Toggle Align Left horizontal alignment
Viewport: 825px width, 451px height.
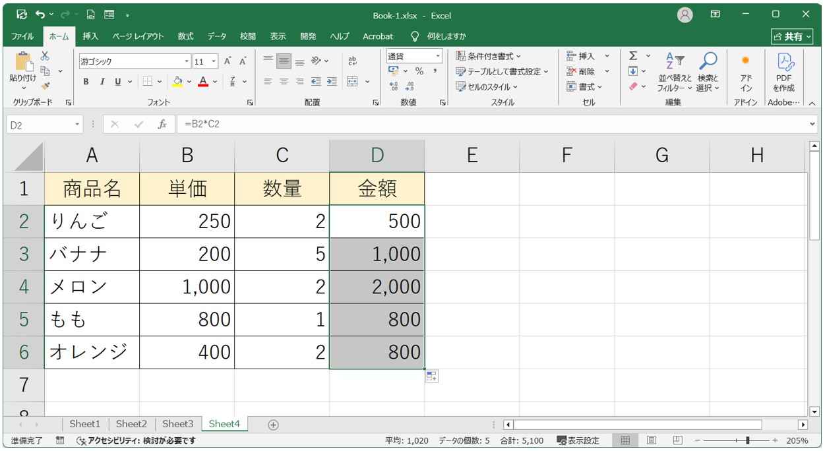point(268,82)
